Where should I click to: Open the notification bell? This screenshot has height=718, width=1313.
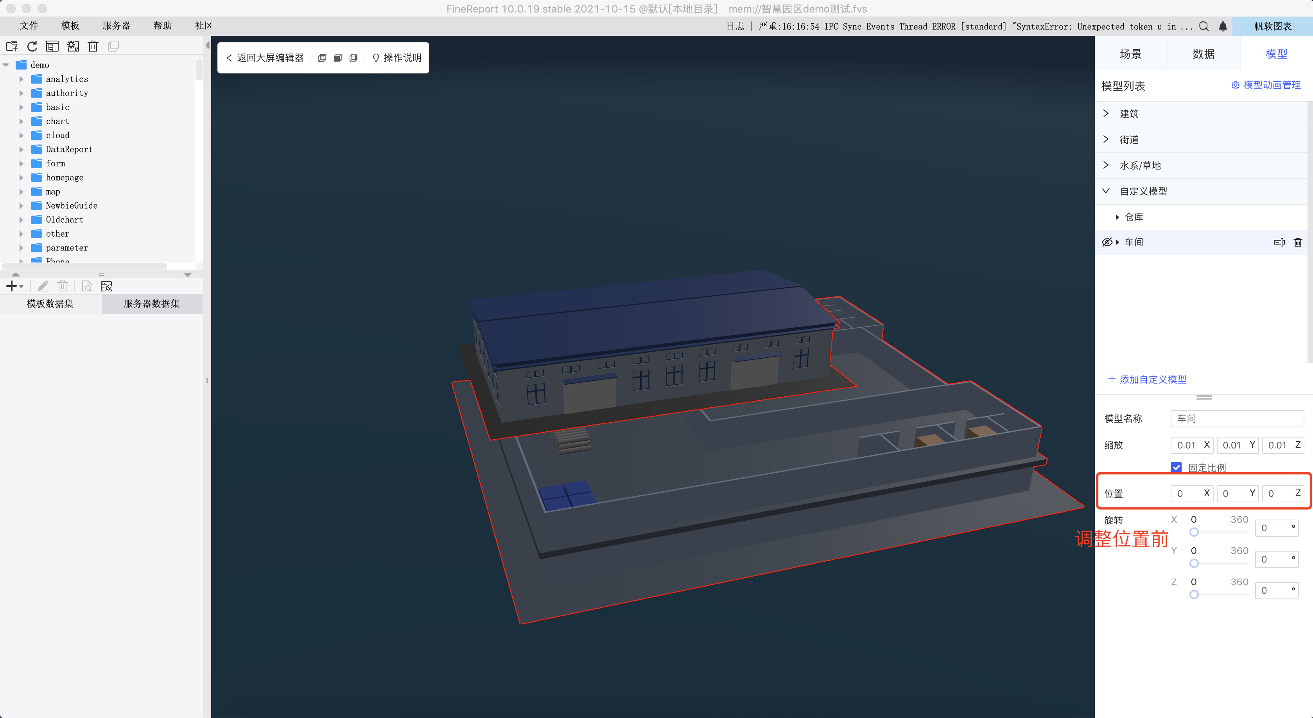(x=1223, y=27)
